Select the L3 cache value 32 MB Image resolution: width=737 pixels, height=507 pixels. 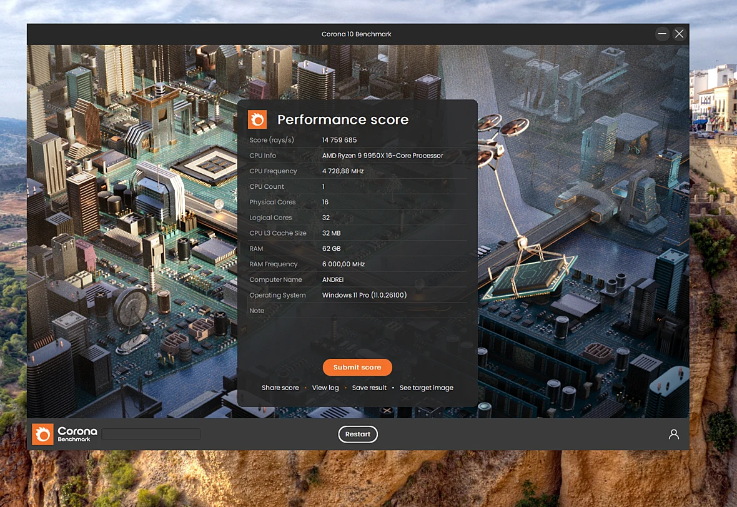tap(332, 233)
